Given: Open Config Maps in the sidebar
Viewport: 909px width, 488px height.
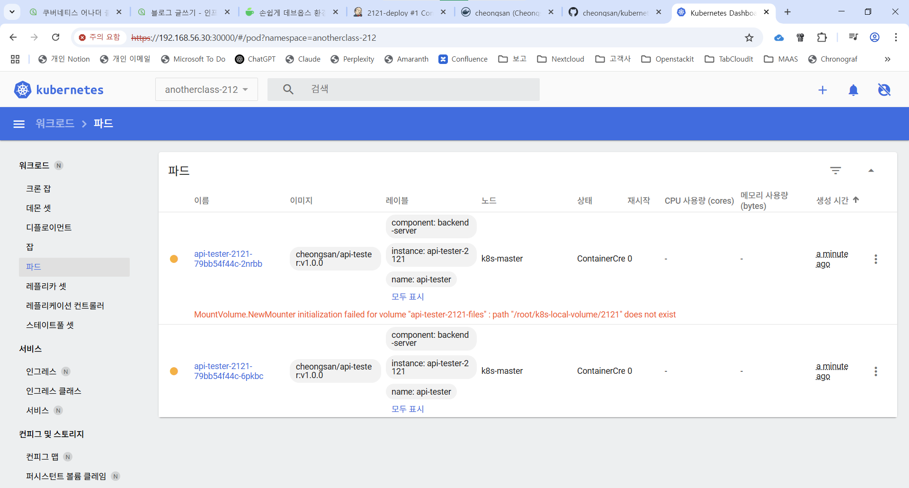Looking at the screenshot, I should point(42,457).
